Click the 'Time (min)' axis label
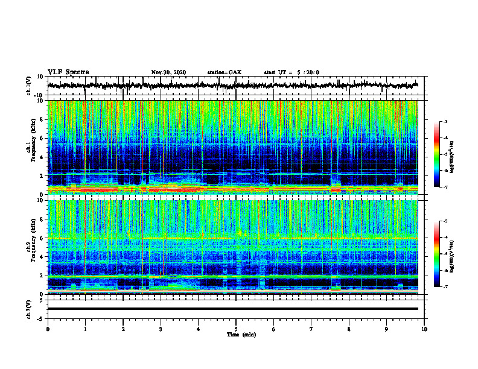 [x=241, y=335]
